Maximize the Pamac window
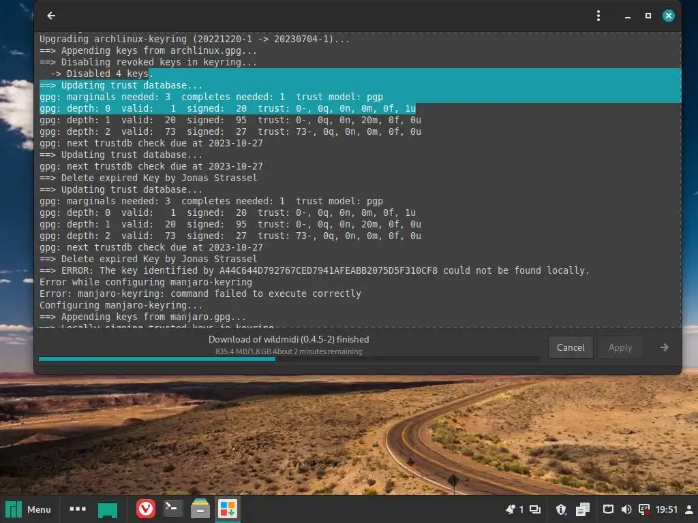The image size is (698, 523). pos(648,16)
